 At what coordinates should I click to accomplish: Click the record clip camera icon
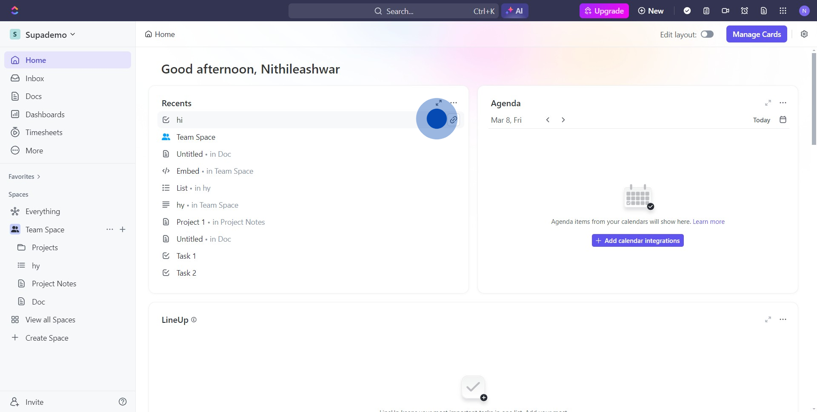point(726,11)
